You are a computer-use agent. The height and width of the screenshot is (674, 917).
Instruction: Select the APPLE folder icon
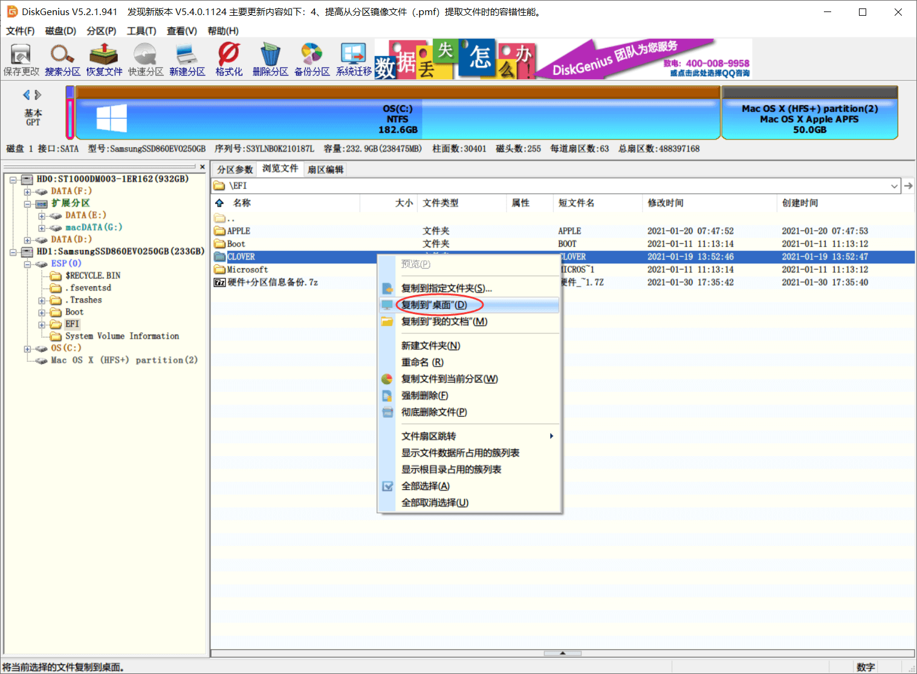point(219,231)
